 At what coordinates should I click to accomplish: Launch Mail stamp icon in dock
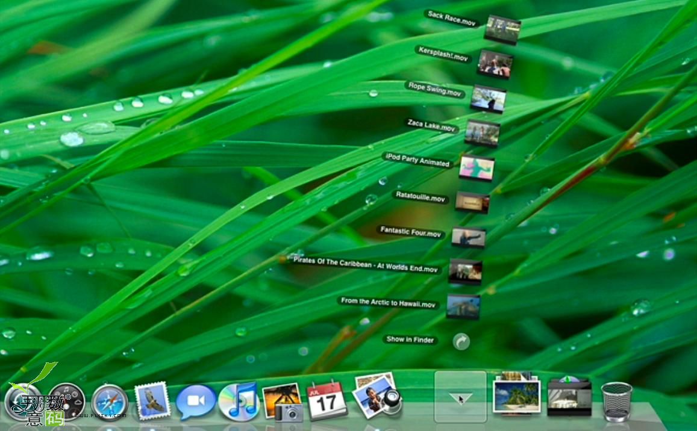pos(152,400)
